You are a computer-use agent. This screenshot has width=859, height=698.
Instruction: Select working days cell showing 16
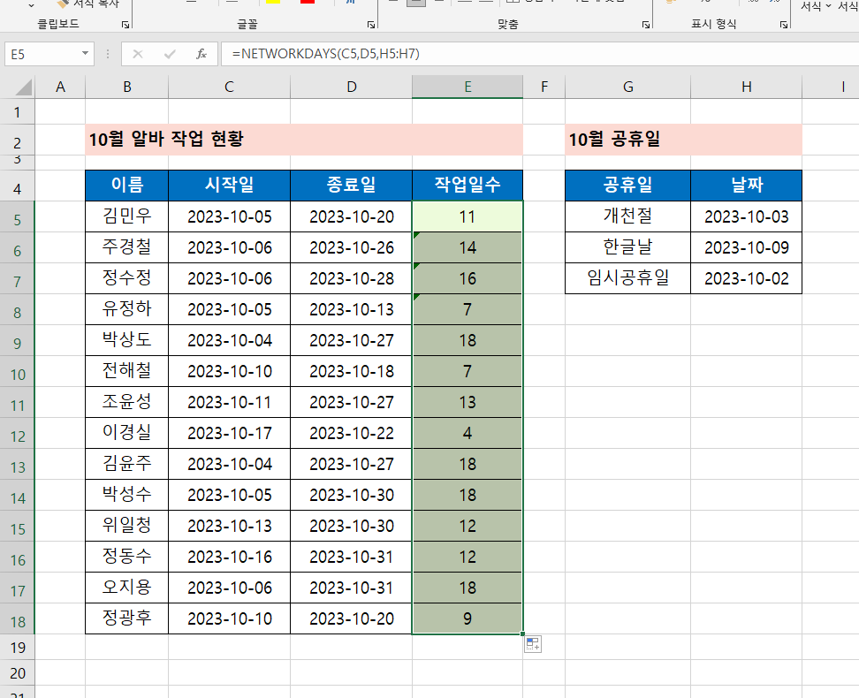coord(468,278)
